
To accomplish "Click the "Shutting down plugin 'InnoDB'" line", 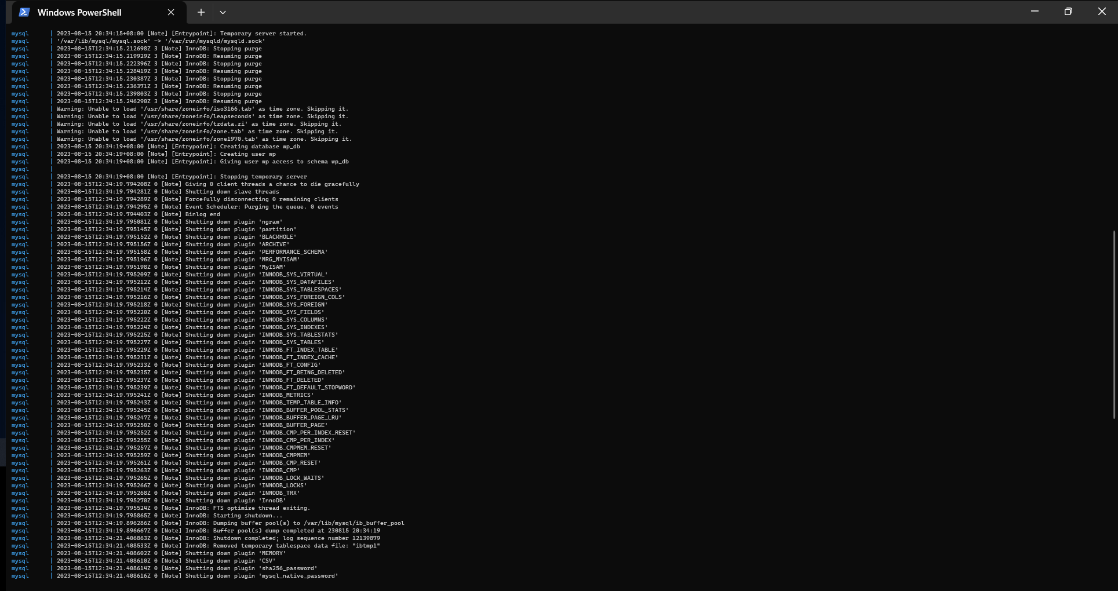I will 171,501.
